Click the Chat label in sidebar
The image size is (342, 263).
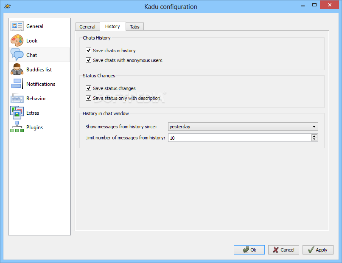pos(32,55)
